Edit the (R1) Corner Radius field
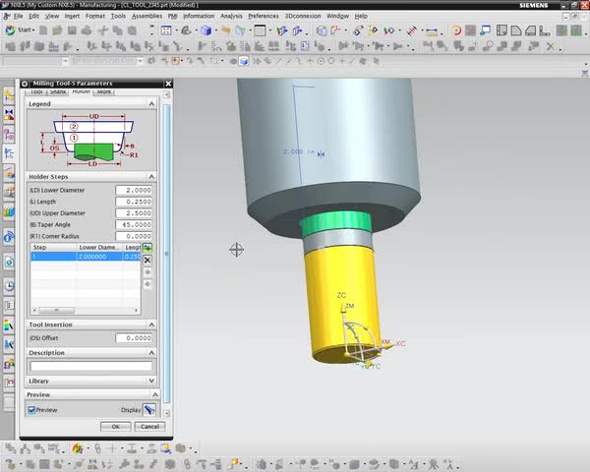The width and height of the screenshot is (590, 472). click(x=134, y=236)
